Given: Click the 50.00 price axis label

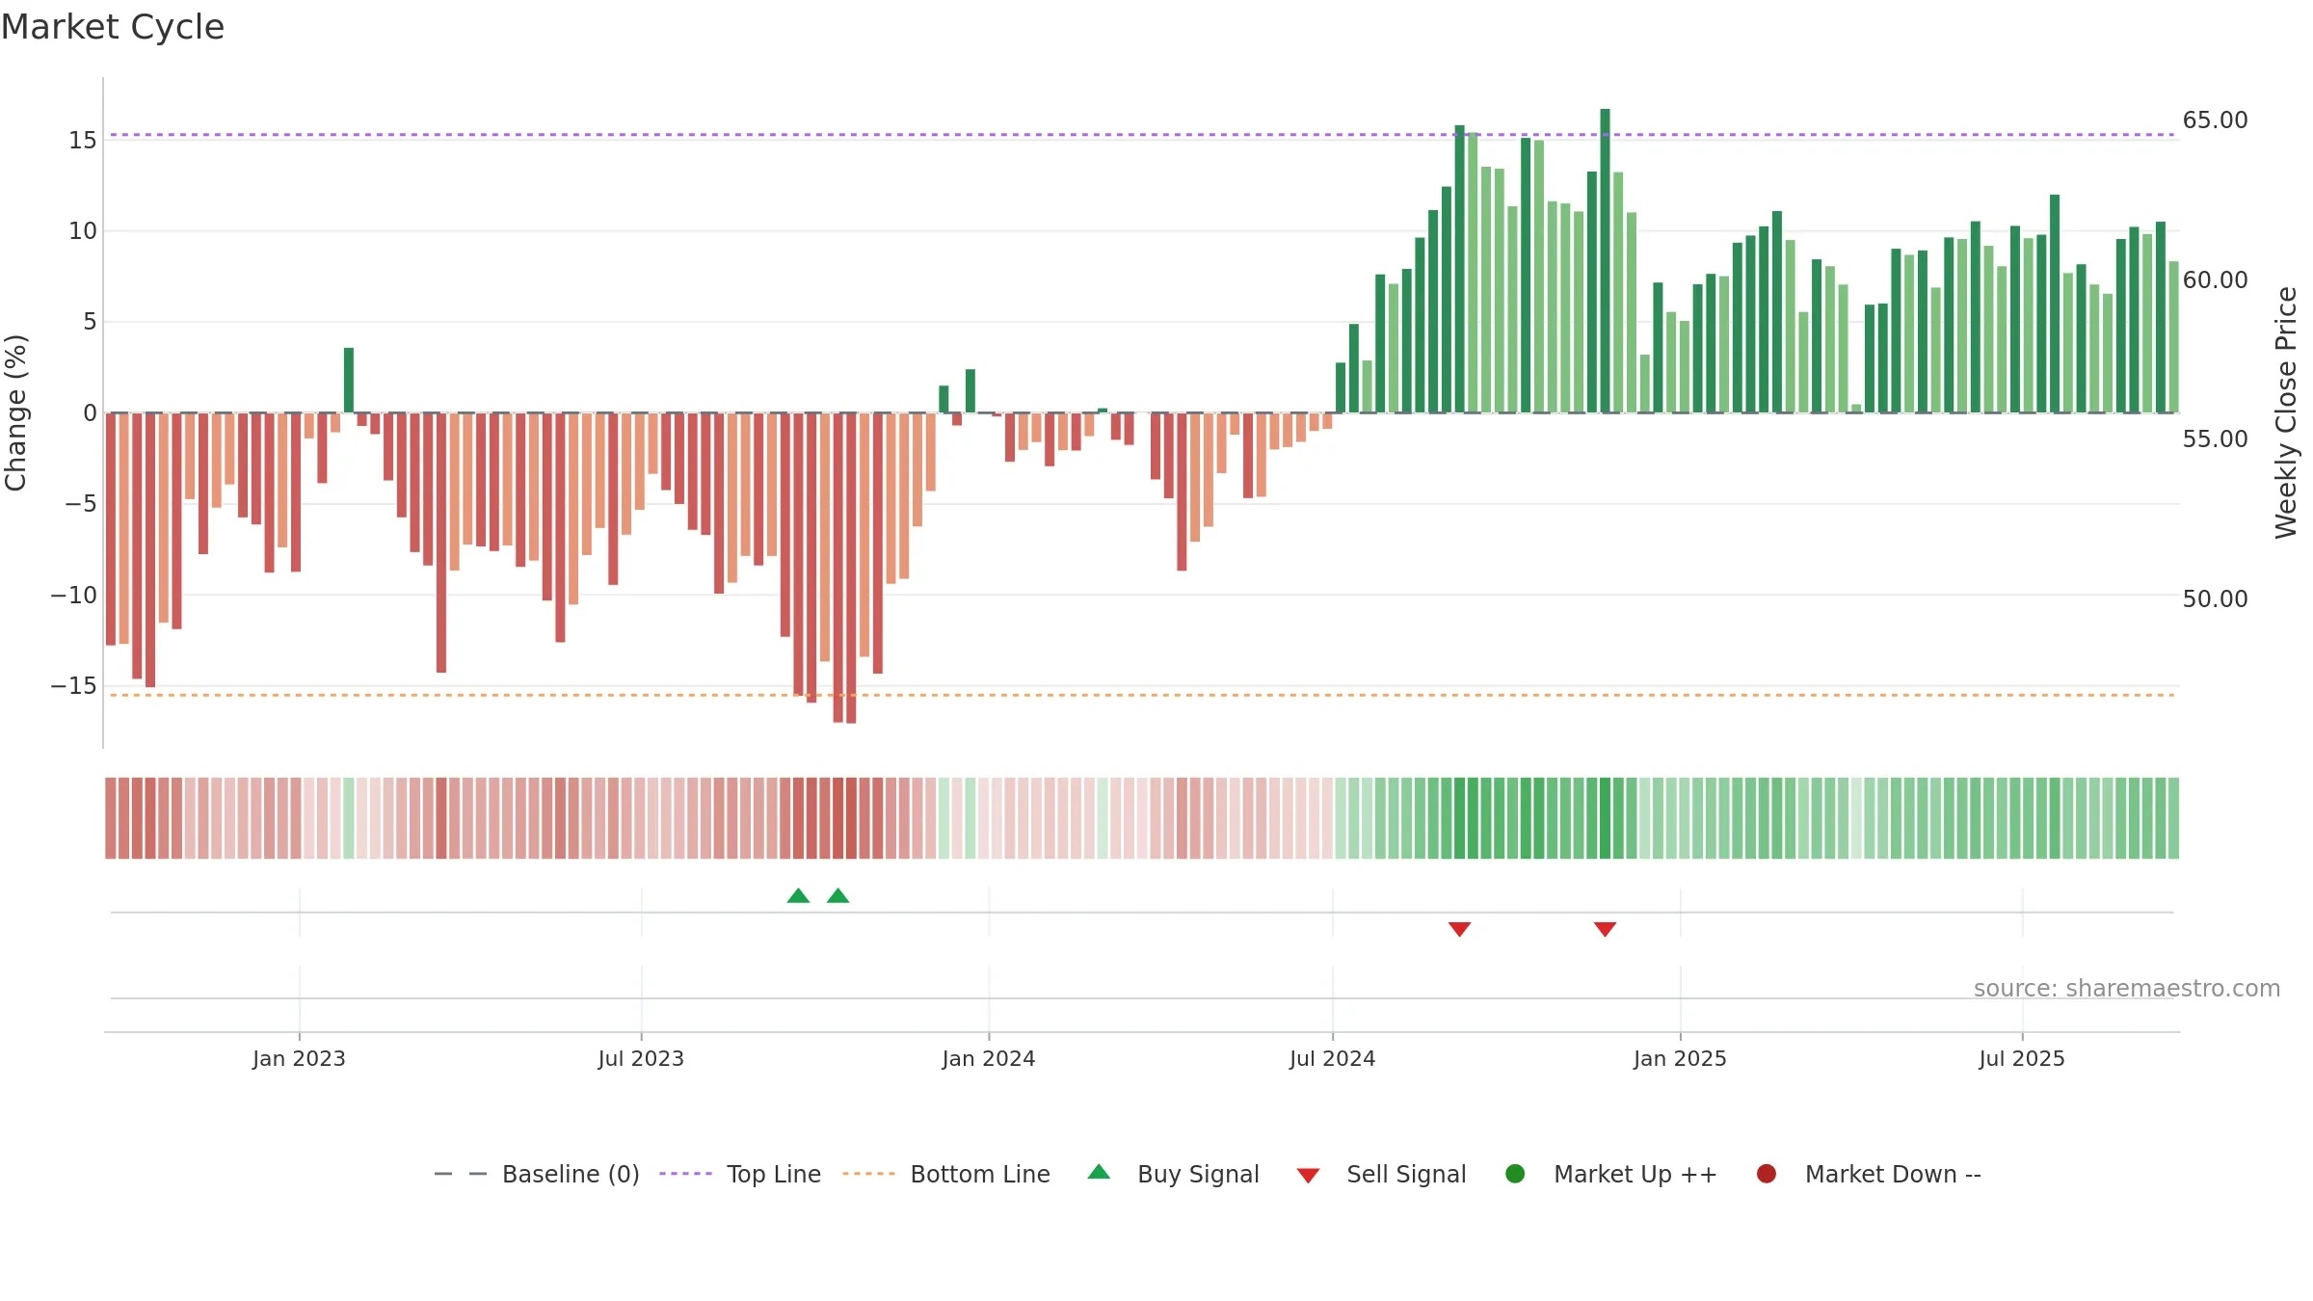Looking at the screenshot, I should (2215, 598).
